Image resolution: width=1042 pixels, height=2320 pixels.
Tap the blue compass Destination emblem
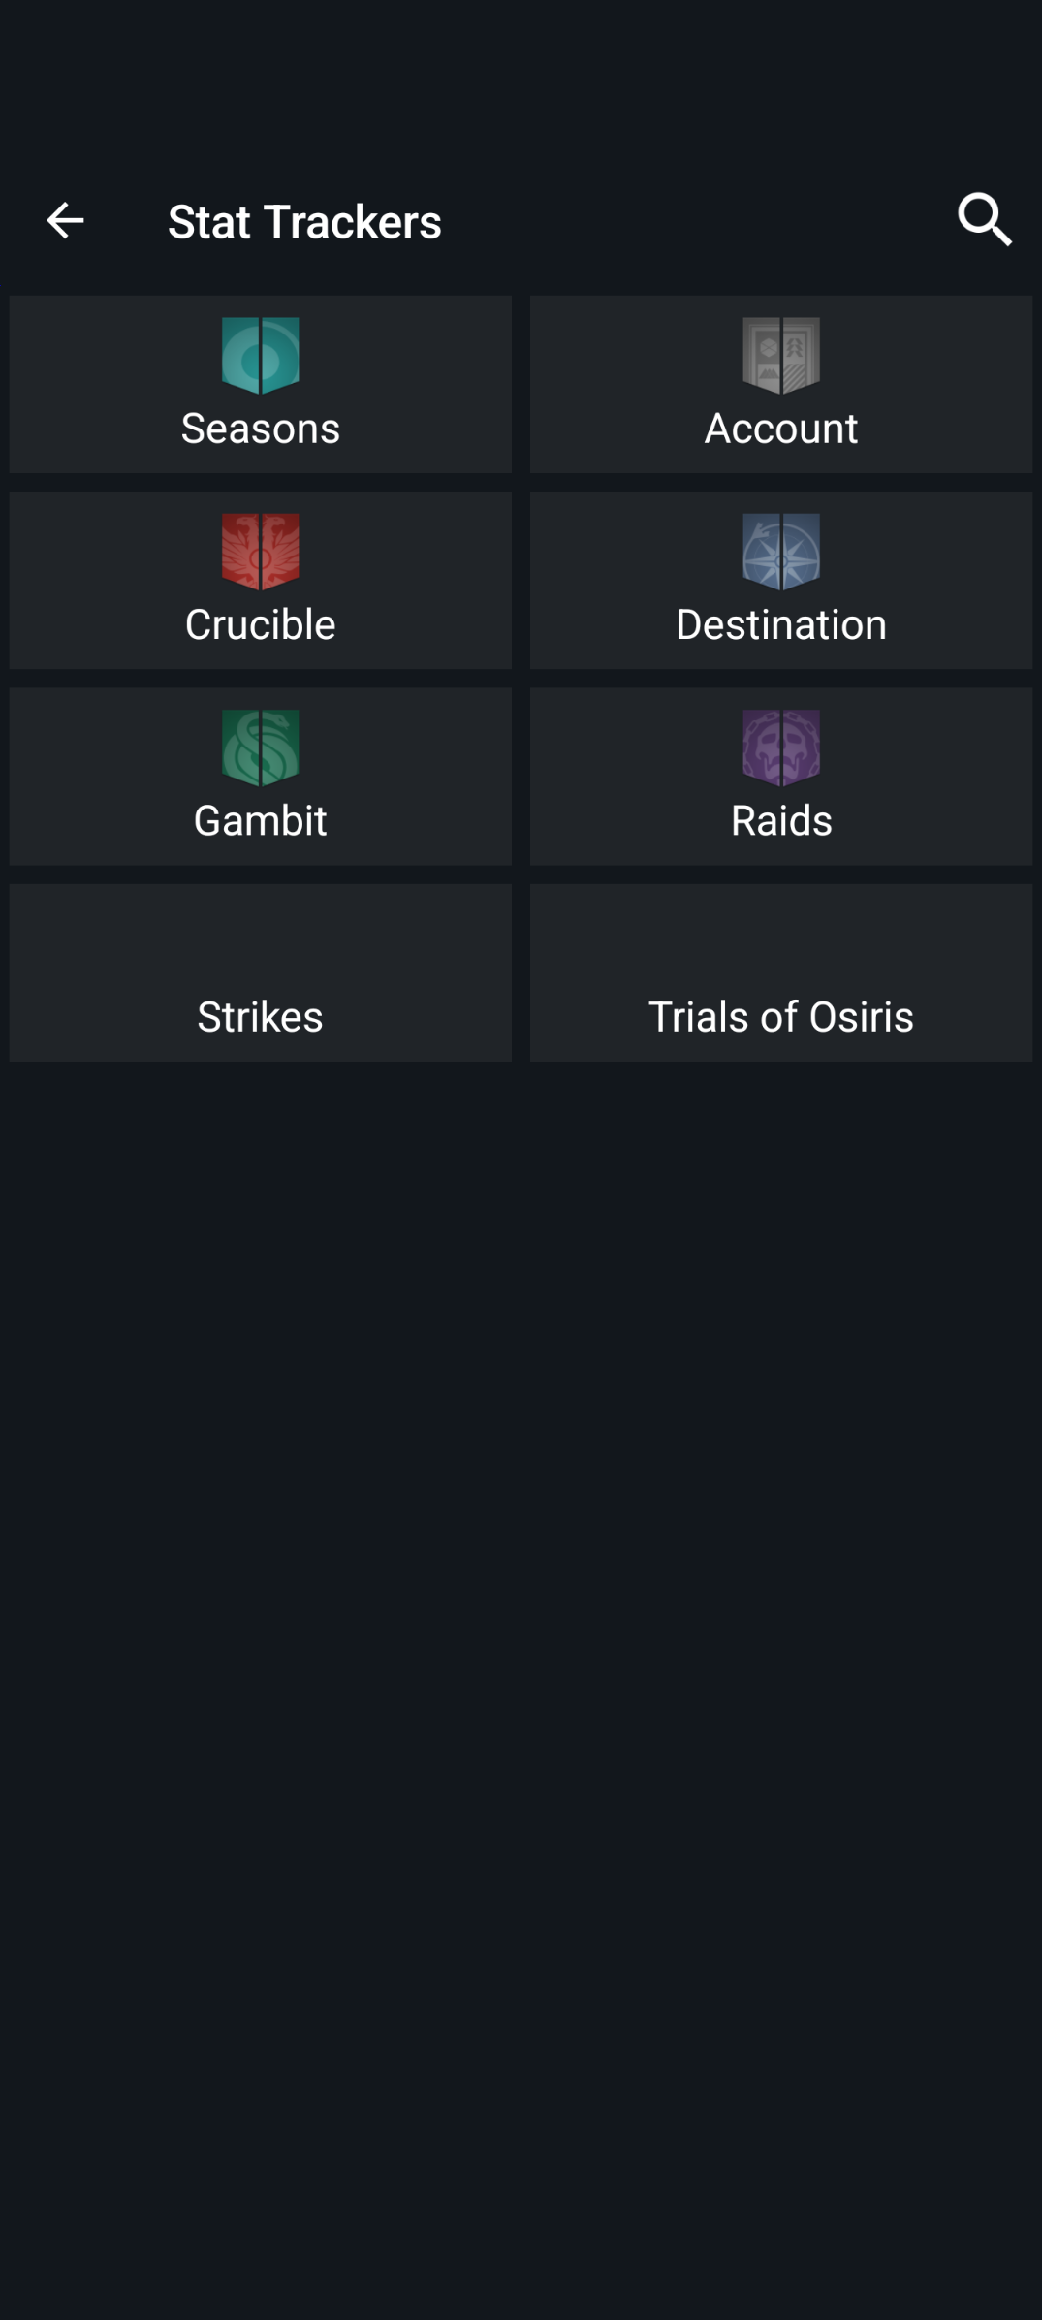[780, 551]
